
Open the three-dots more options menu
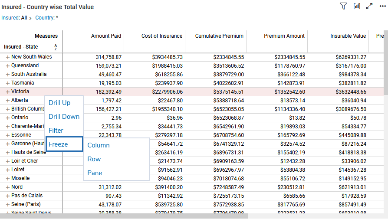pyautogui.click(x=382, y=6)
